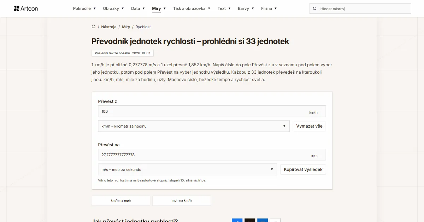Click the Převést na label
Viewport: 424px width, 222px height.
[109, 145]
